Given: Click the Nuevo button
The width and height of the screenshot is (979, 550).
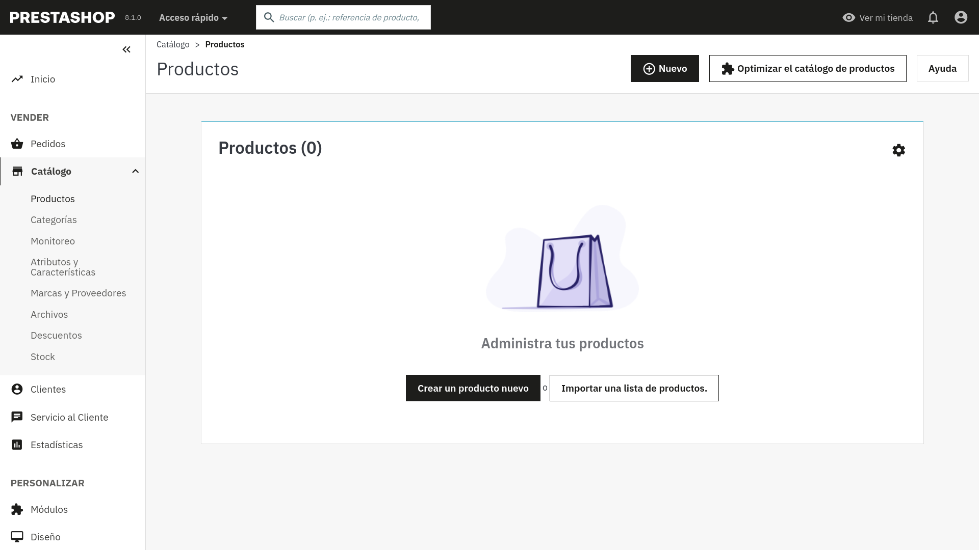Looking at the screenshot, I should tap(664, 69).
